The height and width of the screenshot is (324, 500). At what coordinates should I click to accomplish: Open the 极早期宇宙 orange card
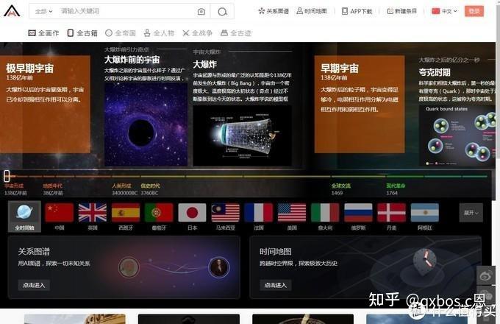coord(45,105)
